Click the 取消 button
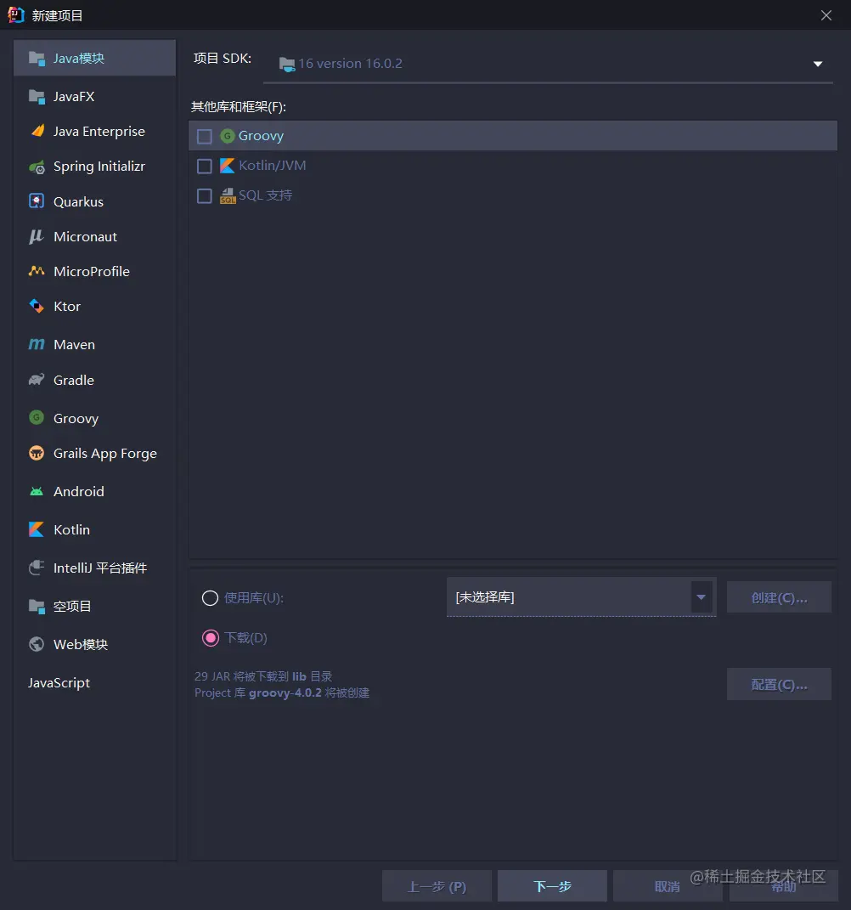Screen dimensions: 851x910 [x=667, y=885]
